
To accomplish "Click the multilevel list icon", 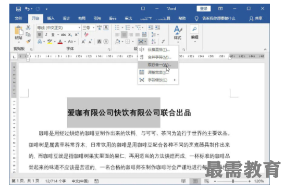I will pos(139,28).
